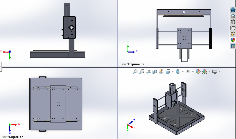Click the Zoom to Fit magnifier icon
The image size is (236, 139).
(x=135, y=72)
